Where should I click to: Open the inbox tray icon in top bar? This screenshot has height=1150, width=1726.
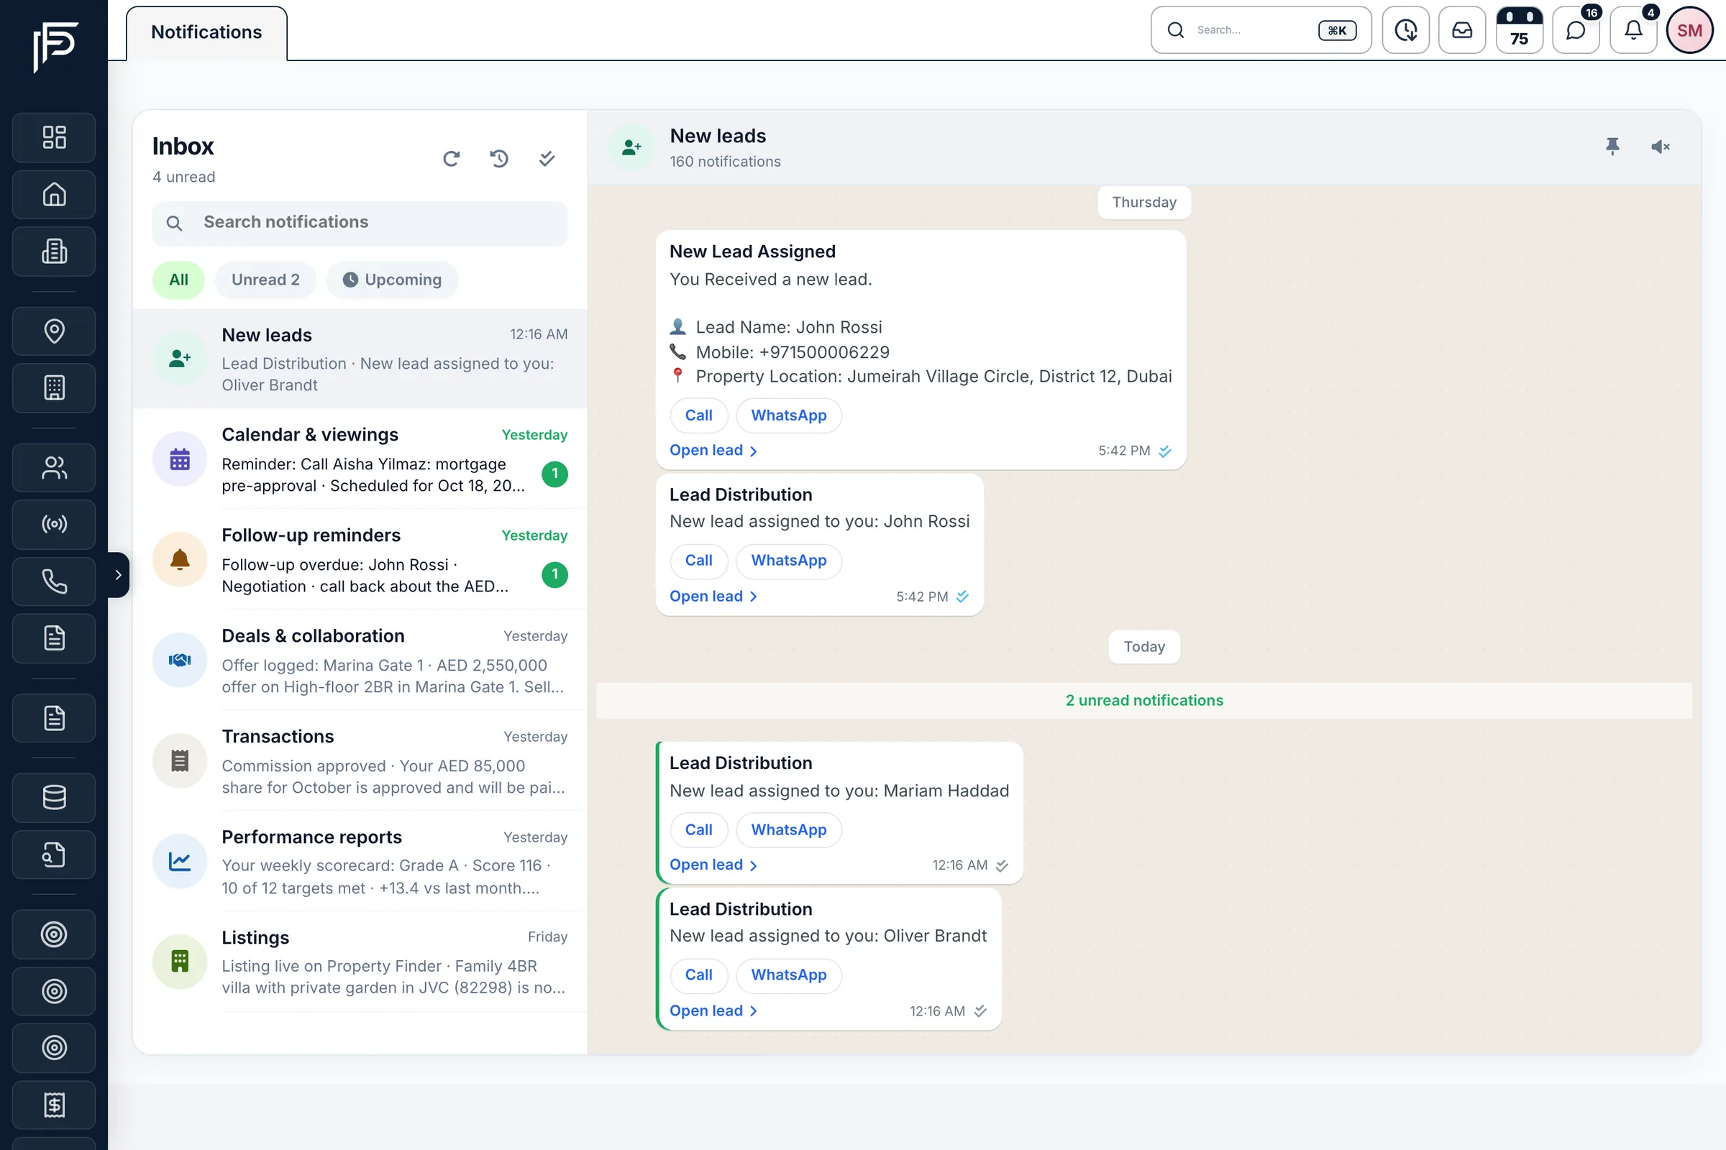pyautogui.click(x=1462, y=30)
